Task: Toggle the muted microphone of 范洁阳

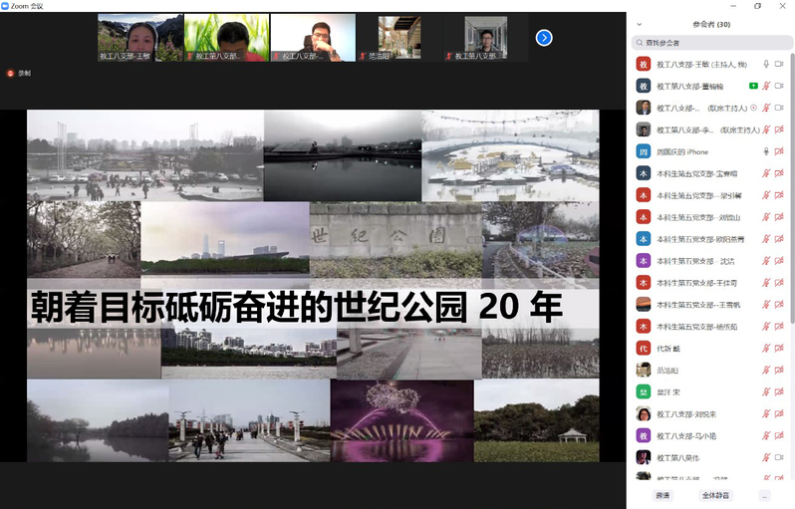Action: (765, 370)
